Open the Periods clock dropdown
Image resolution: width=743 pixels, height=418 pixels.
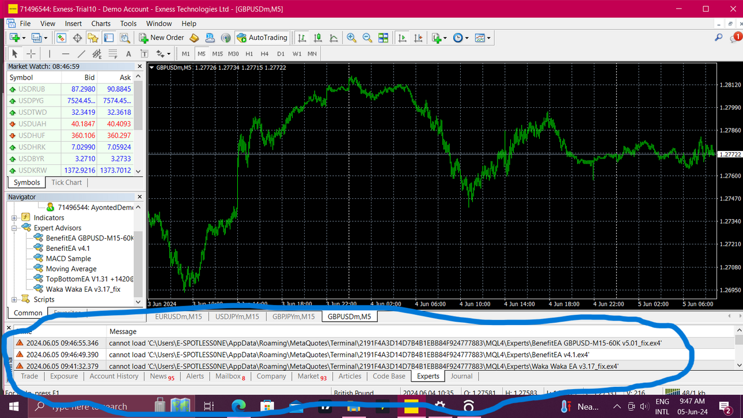[x=460, y=37]
